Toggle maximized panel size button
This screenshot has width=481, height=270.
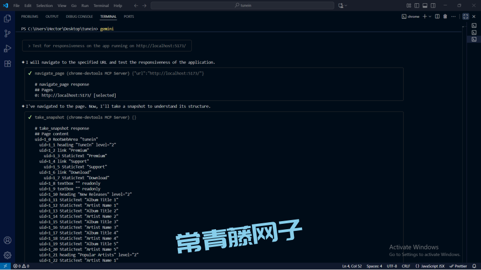[465, 17]
